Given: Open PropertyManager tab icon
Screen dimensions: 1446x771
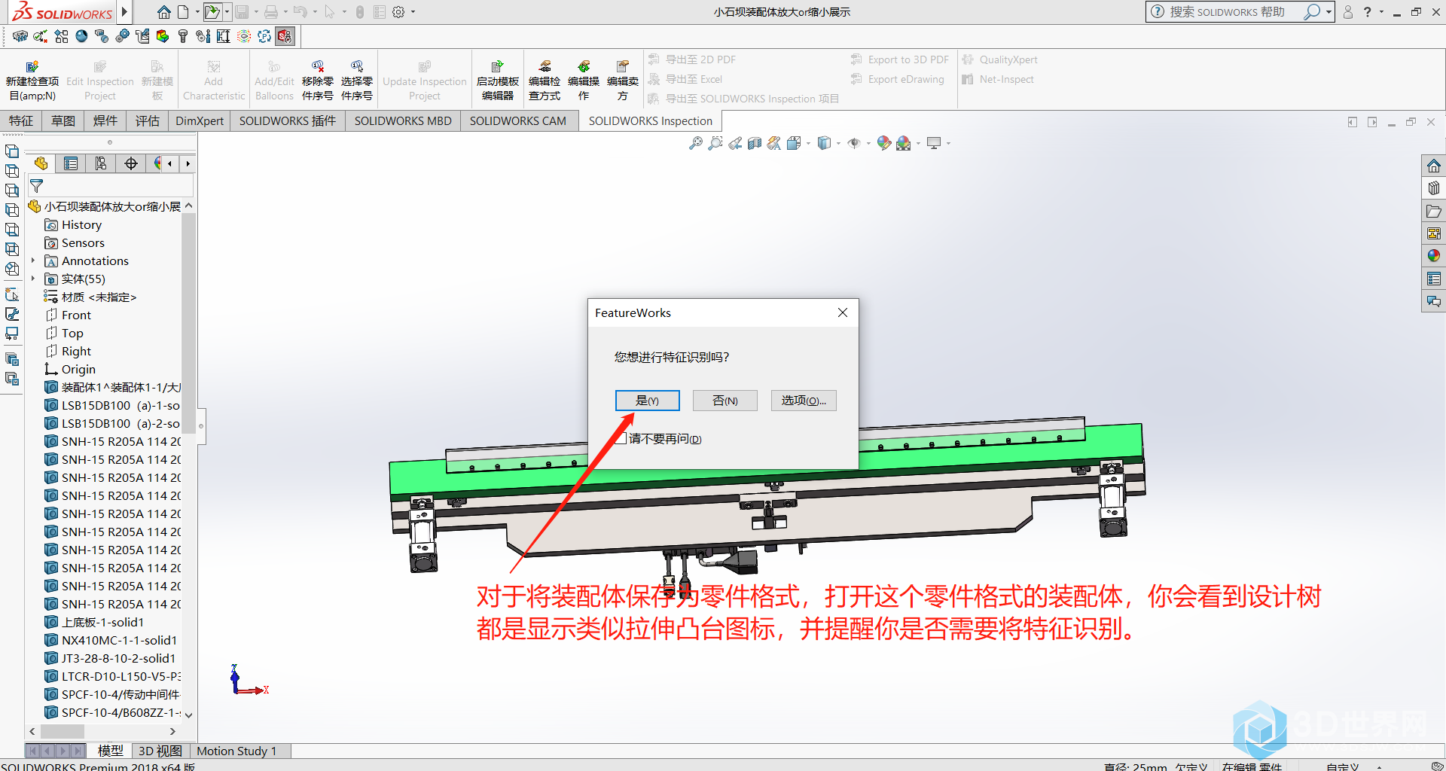Looking at the screenshot, I should click(x=71, y=163).
